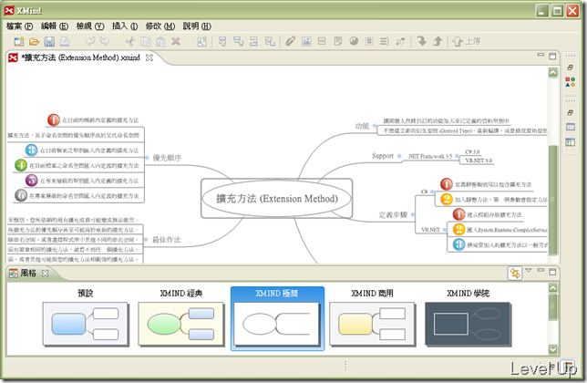Open the 風格 panel view menu arrow

point(529,270)
